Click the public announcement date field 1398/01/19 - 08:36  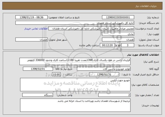click(32, 17)
